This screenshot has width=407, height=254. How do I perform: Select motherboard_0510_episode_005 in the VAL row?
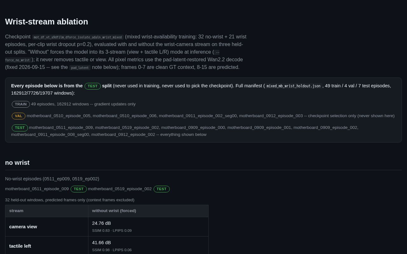59,116
